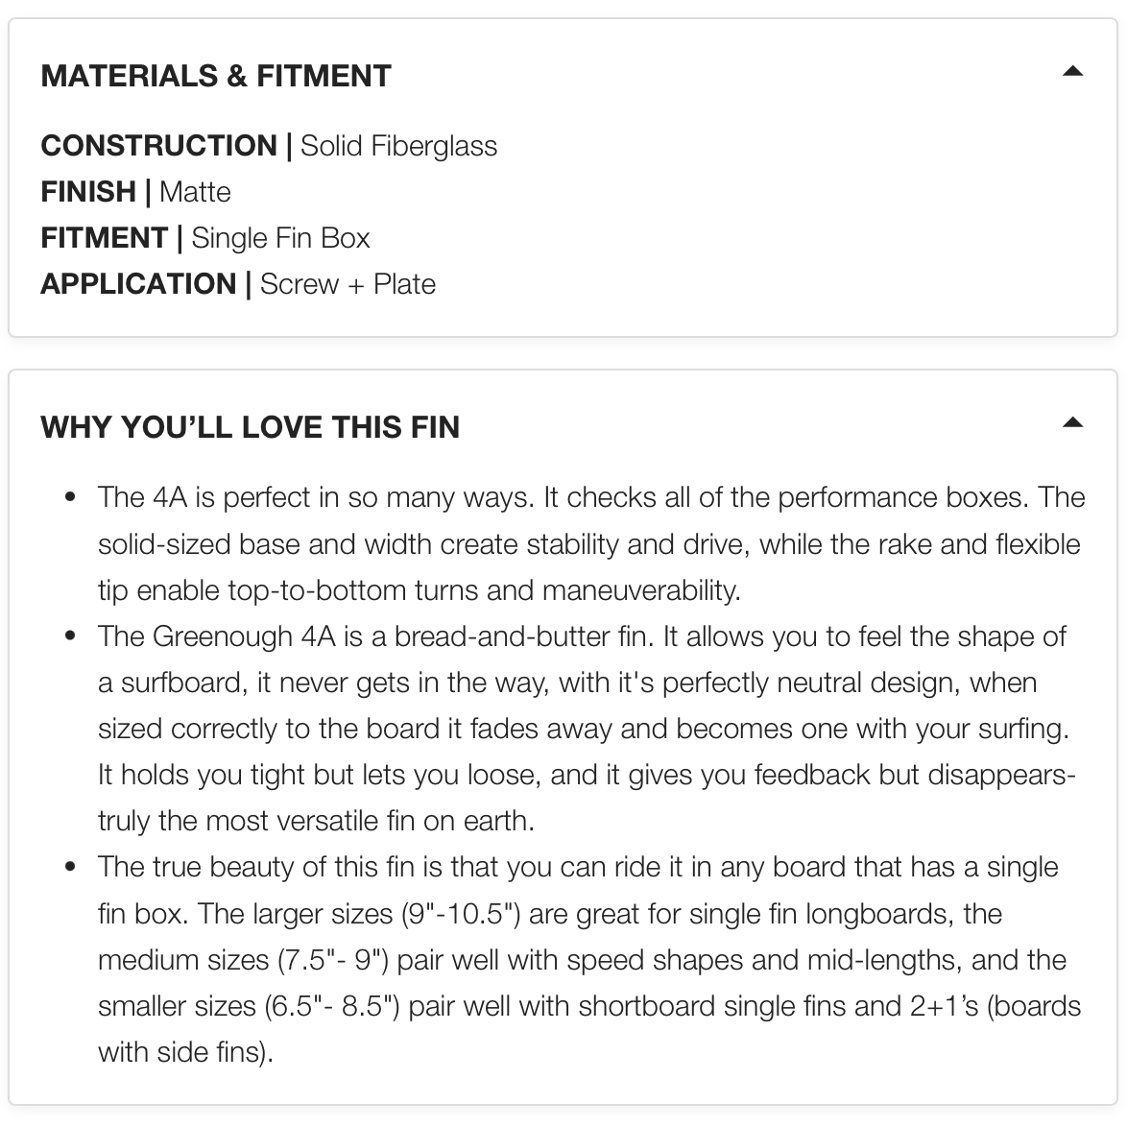Click the paragraph starting "The Greenough 4A"
Image resolution: width=1127 pixels, height=1127 pixels.
(586, 729)
